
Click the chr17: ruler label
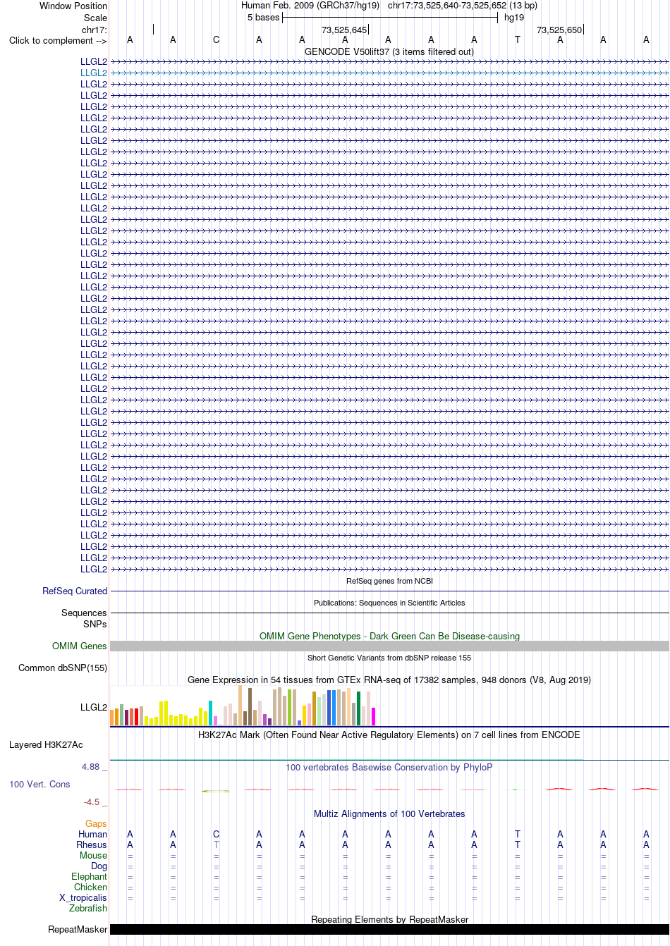[x=95, y=30]
